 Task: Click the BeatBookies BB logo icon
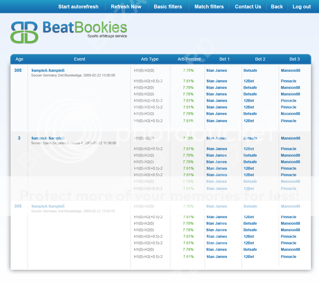point(24,33)
